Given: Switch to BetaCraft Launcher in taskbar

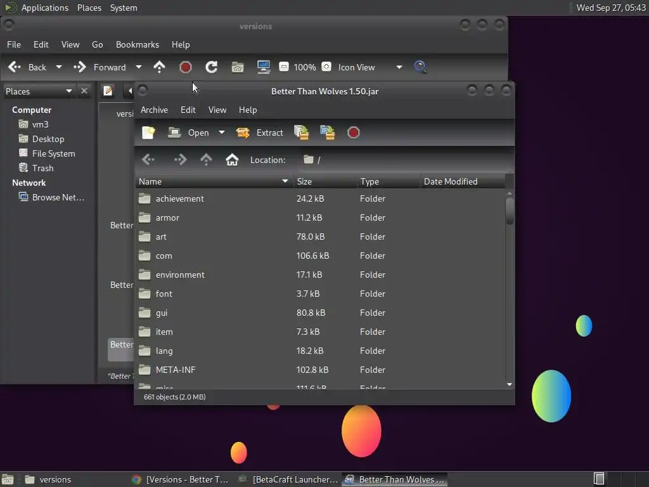Looking at the screenshot, I should click(x=288, y=479).
